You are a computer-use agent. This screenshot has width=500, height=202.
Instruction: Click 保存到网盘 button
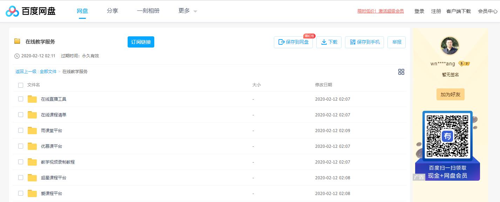coord(293,42)
